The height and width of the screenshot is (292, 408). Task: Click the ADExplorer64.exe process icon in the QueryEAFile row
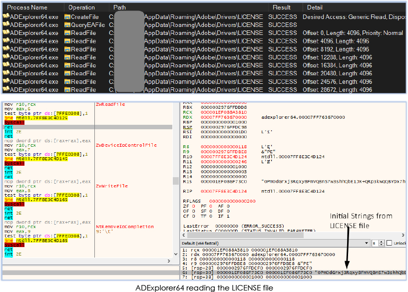6,24
